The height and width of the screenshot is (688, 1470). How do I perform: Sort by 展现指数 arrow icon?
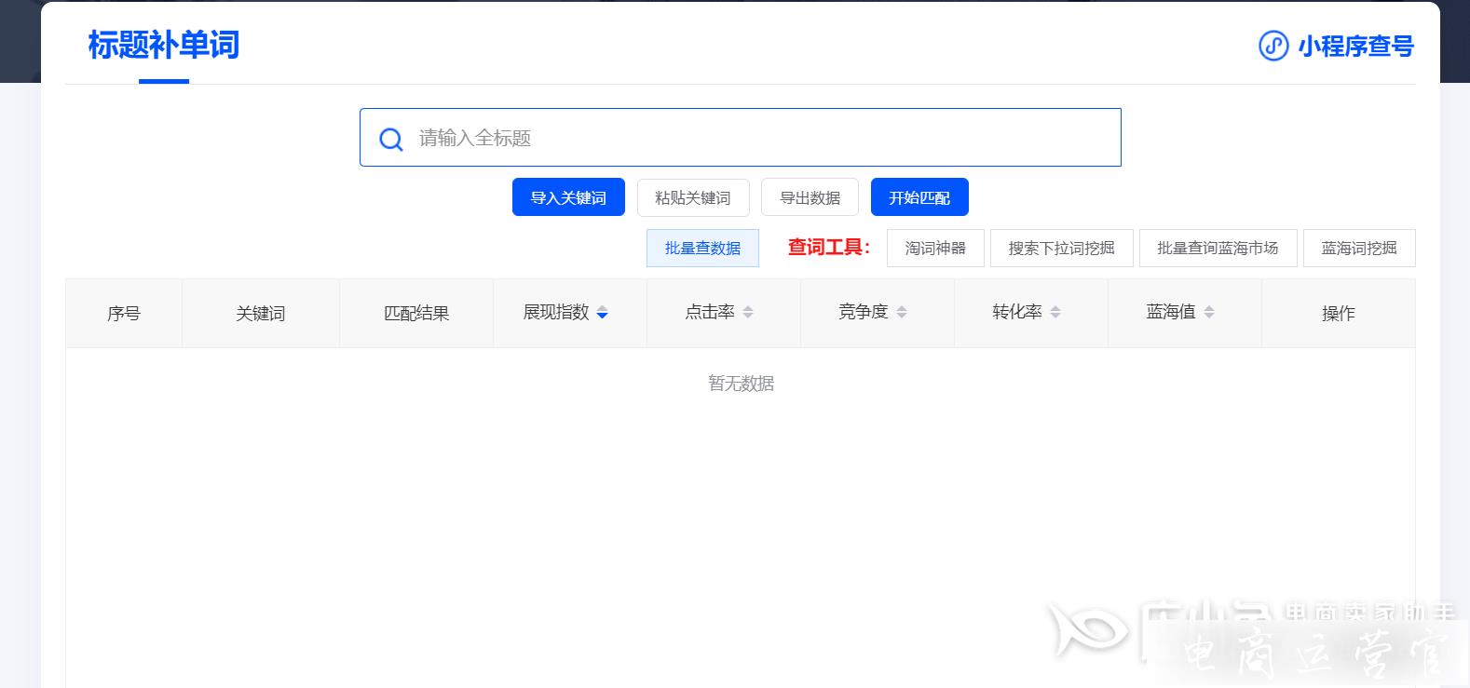[x=602, y=313]
